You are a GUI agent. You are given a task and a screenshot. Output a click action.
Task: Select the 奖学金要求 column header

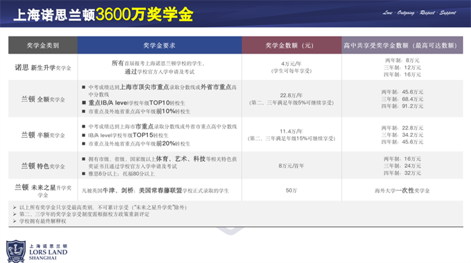click(159, 45)
